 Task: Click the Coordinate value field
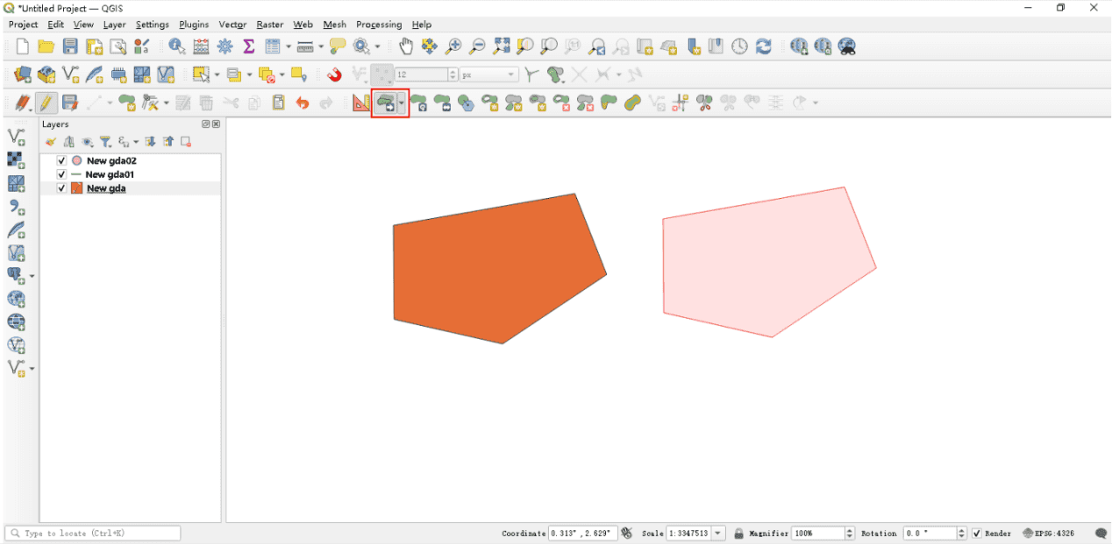(583, 533)
